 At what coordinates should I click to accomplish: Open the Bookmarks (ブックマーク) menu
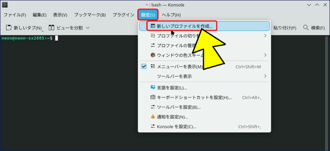90,15
